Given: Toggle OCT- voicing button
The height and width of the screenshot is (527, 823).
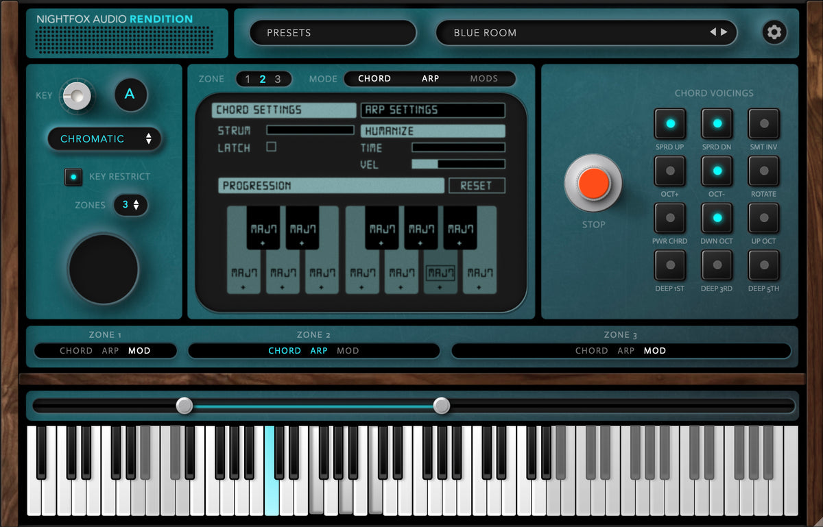Looking at the screenshot, I should (717, 171).
